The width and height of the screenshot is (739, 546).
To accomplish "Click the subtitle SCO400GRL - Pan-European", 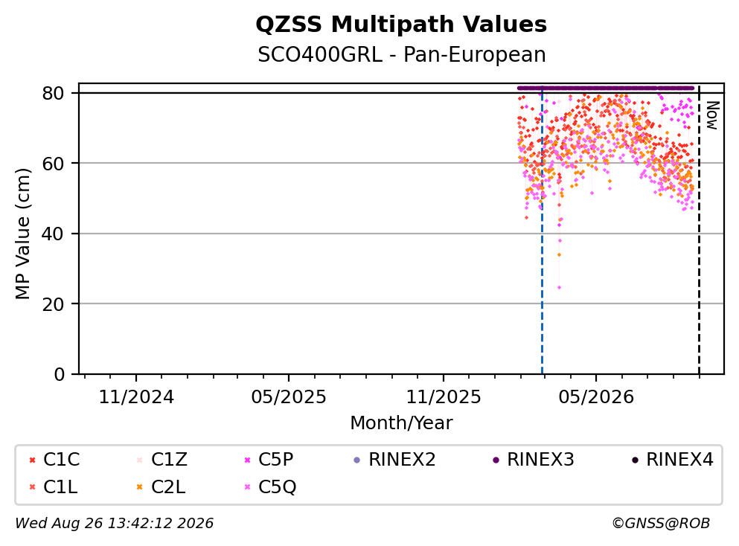I will (402, 54).
